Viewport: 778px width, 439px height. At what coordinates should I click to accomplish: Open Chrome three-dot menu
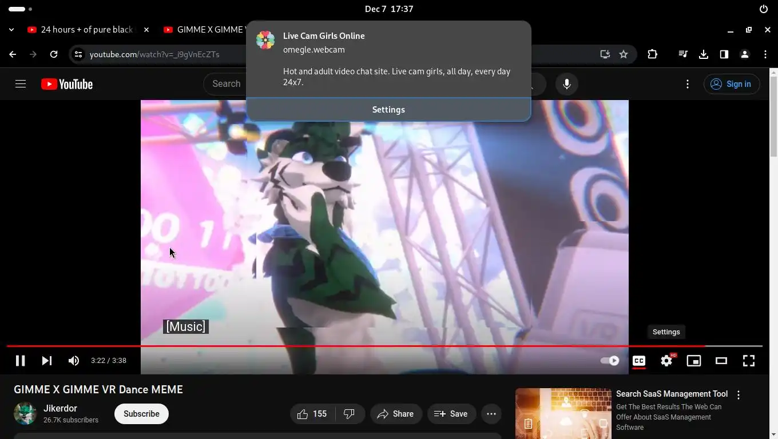coord(765,54)
